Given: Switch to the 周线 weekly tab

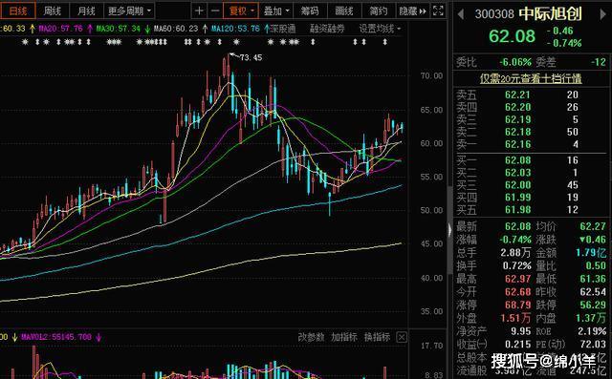Looking at the screenshot, I should (x=53, y=11).
